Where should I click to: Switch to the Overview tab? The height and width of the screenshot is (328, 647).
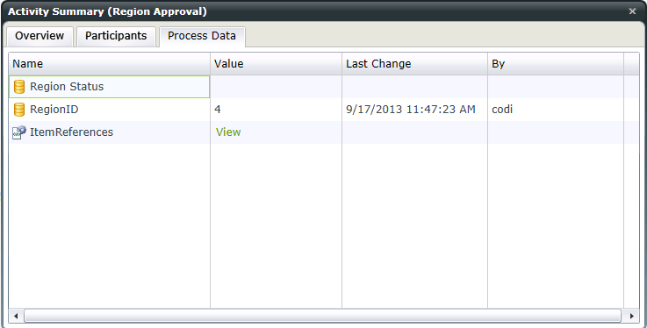click(x=40, y=36)
